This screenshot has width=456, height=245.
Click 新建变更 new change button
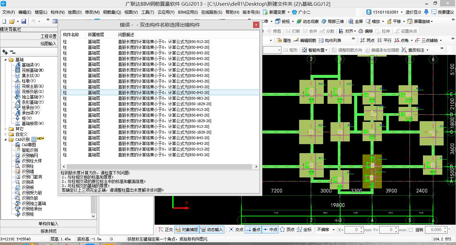point(274,12)
